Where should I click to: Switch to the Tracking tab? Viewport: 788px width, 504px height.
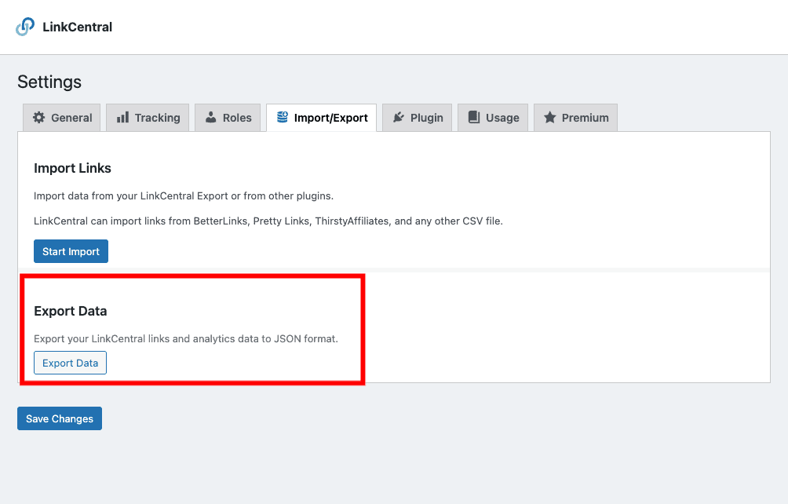(x=148, y=118)
